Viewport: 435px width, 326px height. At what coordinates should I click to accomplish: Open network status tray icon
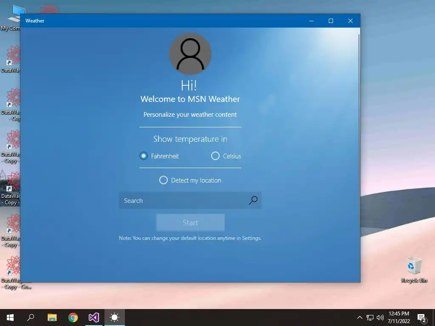coord(370,318)
